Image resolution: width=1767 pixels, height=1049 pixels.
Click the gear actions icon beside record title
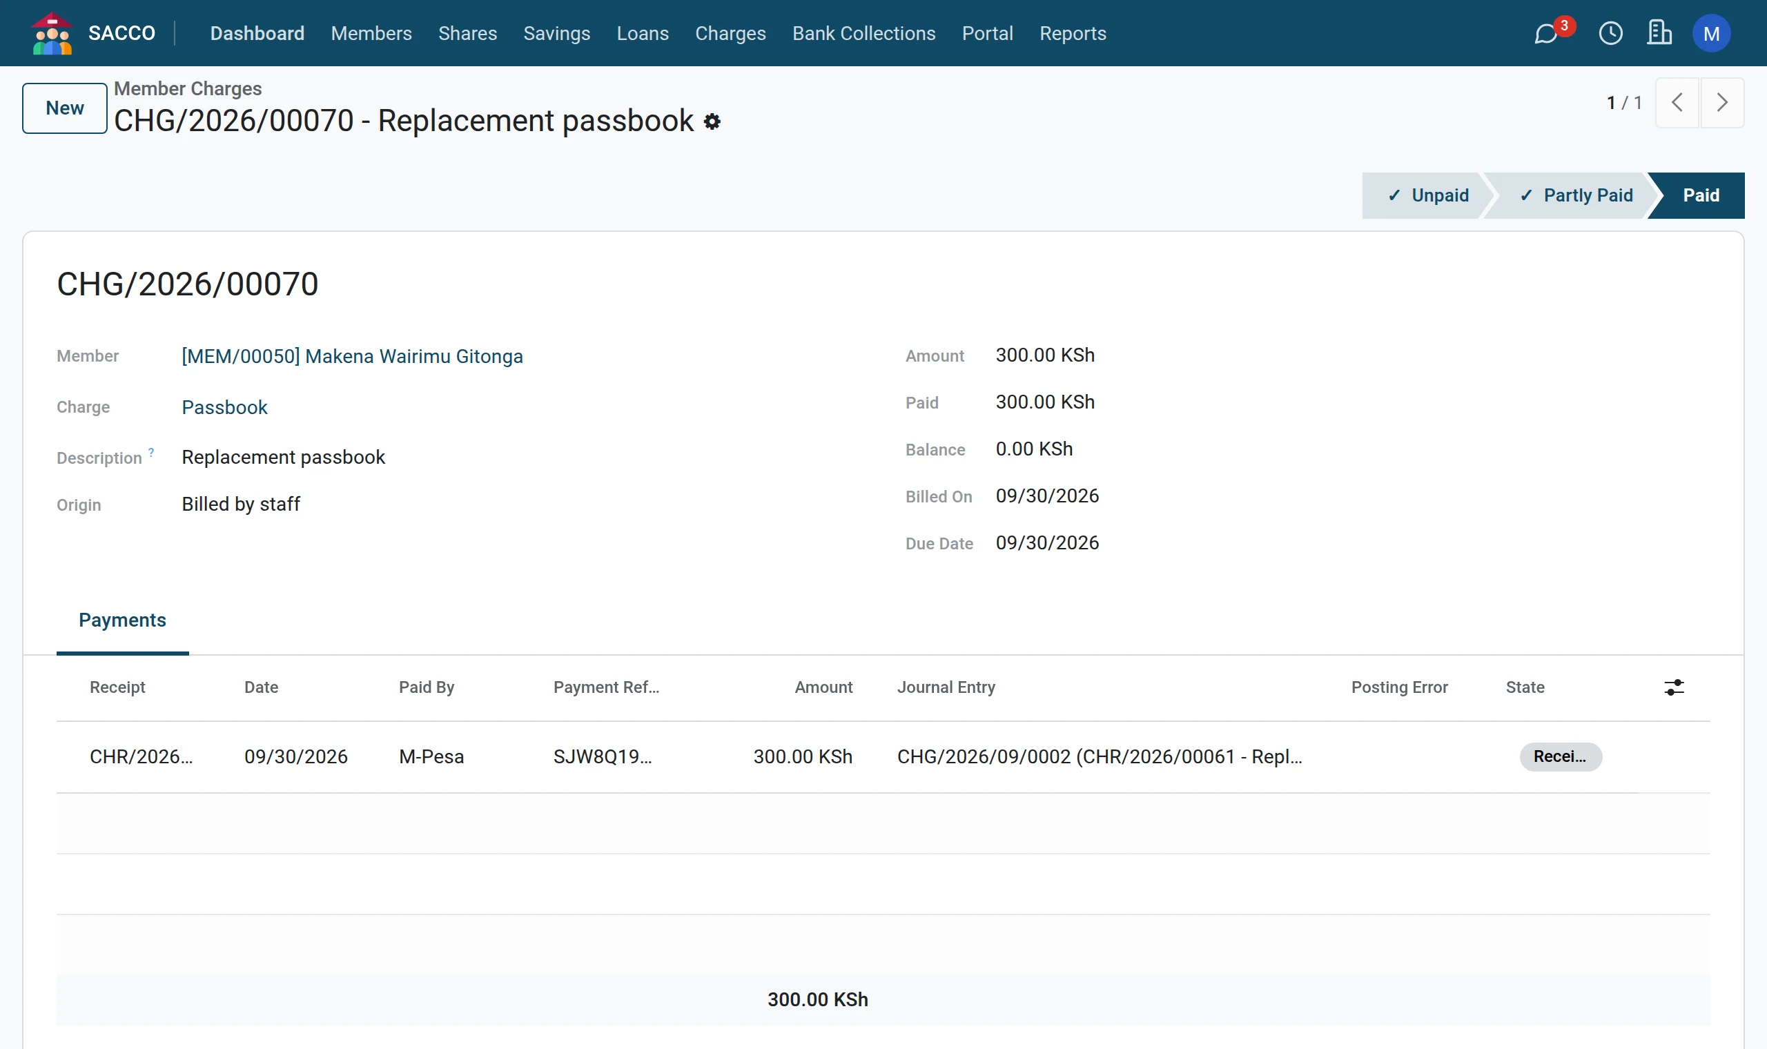click(x=712, y=121)
